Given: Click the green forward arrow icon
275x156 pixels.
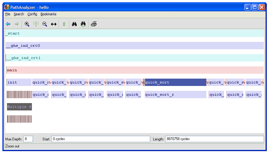Looking at the screenshot, I should [17, 24].
